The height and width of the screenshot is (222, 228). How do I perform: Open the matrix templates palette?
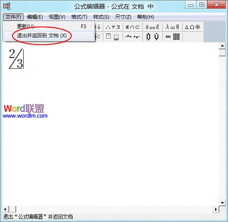click(172, 36)
